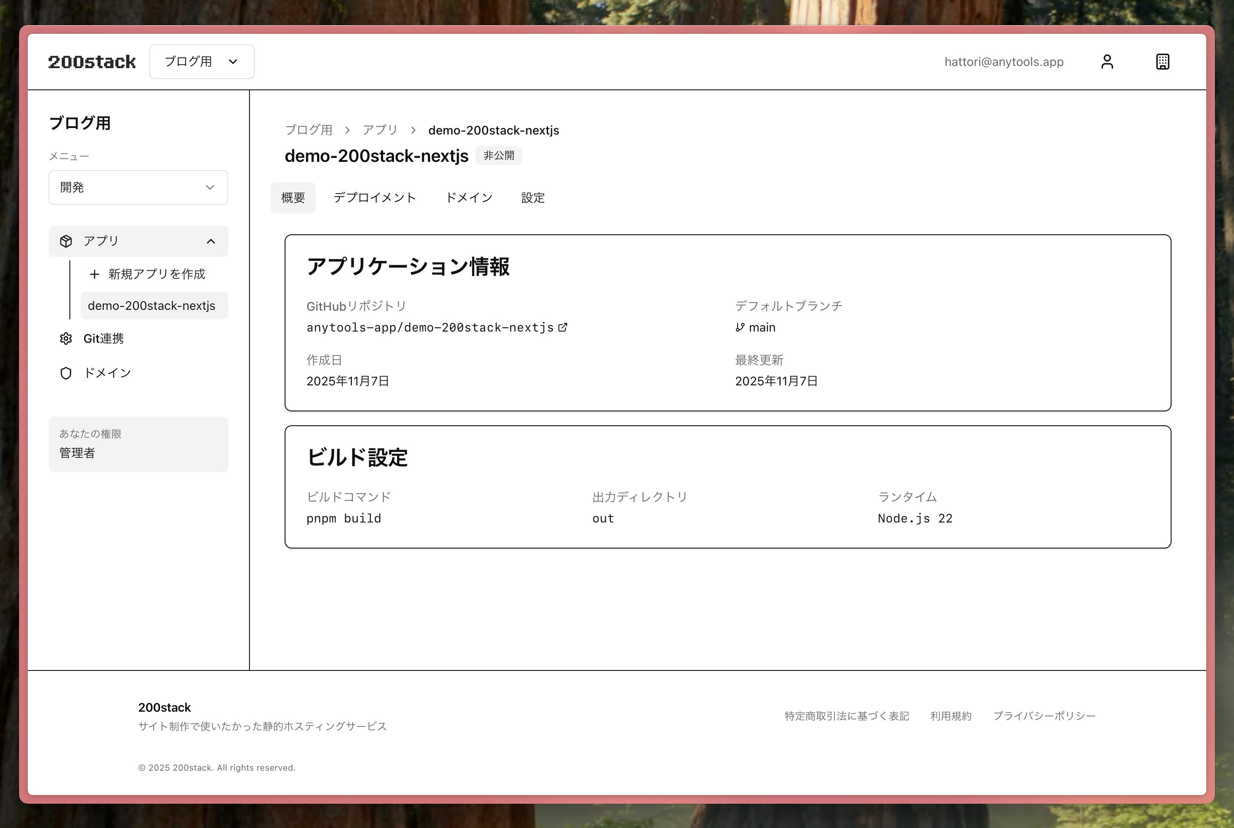The height and width of the screenshot is (828, 1234).
Task: Click the アプリ breadcrumb link
Action: pyautogui.click(x=380, y=130)
